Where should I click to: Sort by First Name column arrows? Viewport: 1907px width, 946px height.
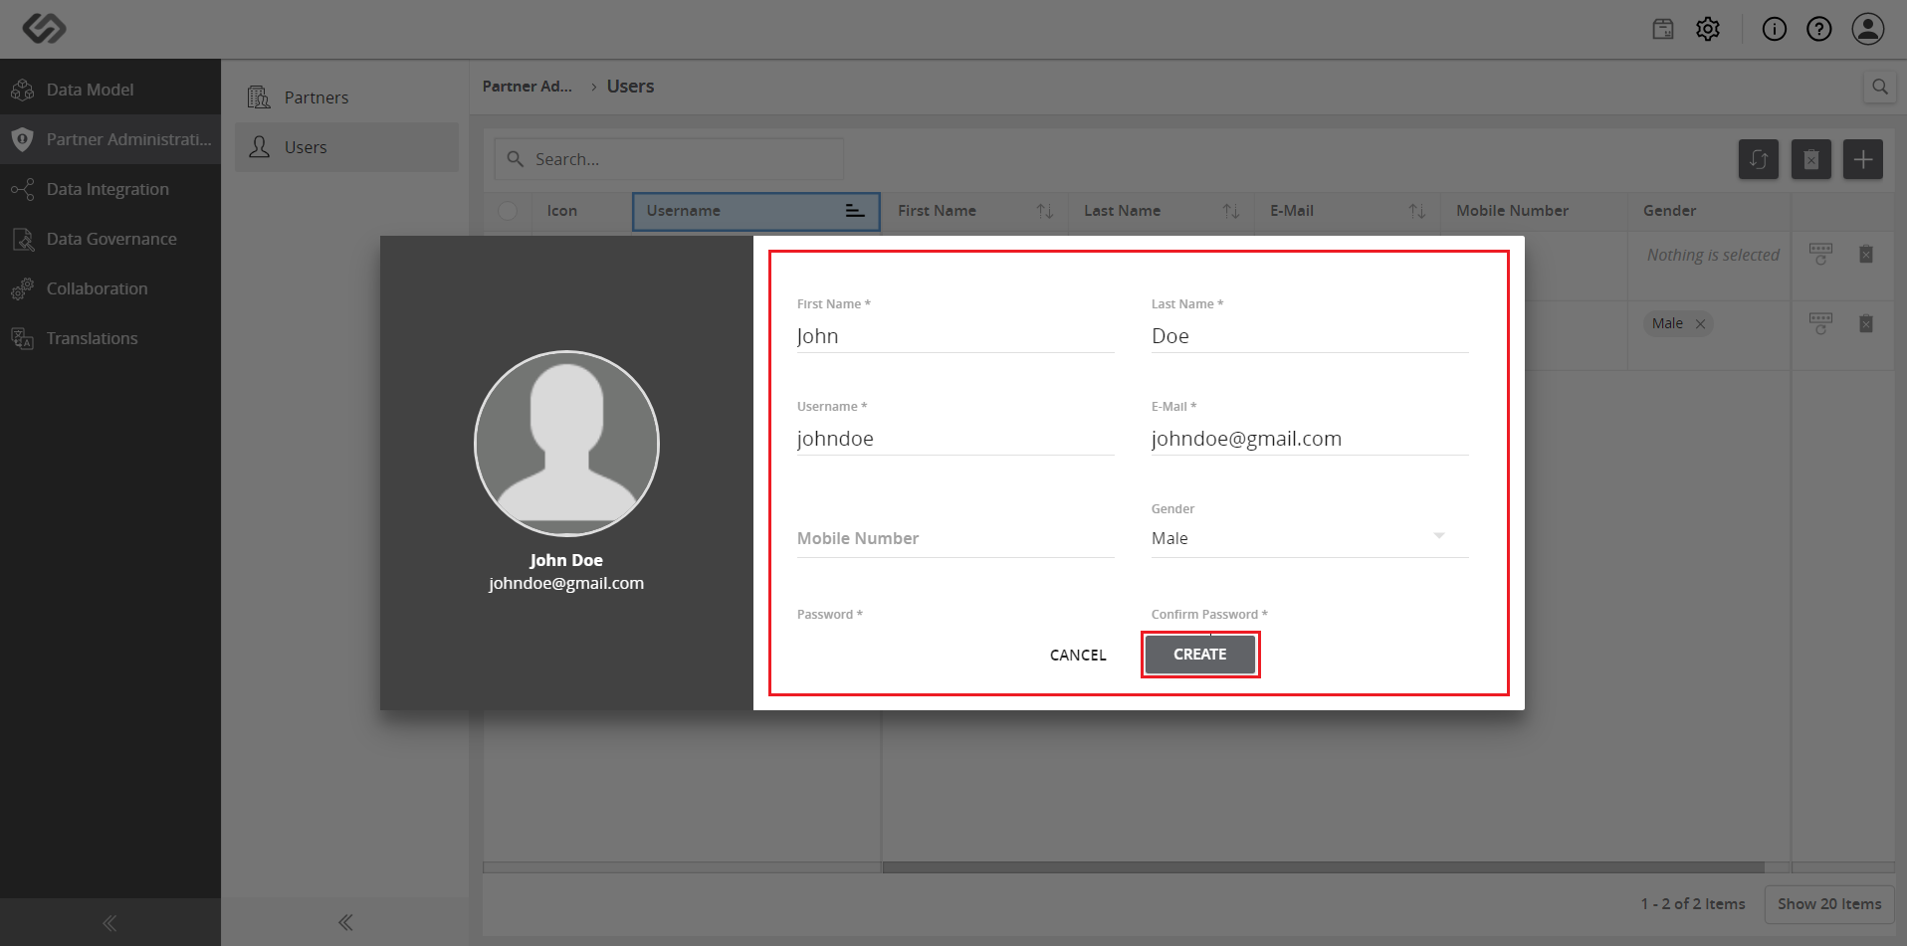click(x=1044, y=211)
